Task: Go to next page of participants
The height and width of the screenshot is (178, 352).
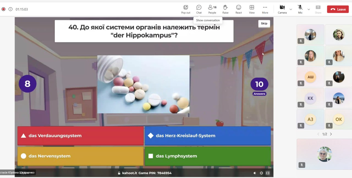Action: 331,134
